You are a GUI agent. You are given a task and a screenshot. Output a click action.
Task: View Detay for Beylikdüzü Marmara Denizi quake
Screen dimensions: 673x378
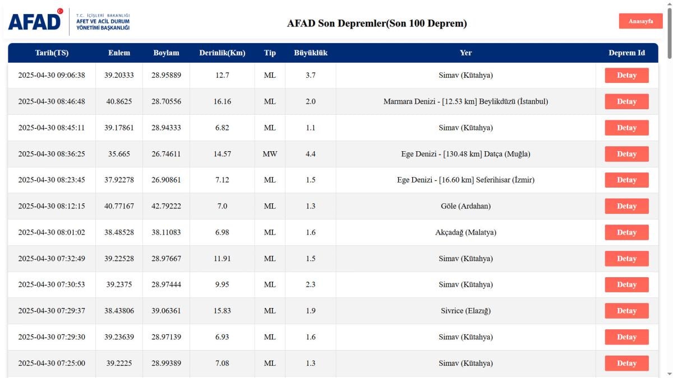[x=626, y=102]
